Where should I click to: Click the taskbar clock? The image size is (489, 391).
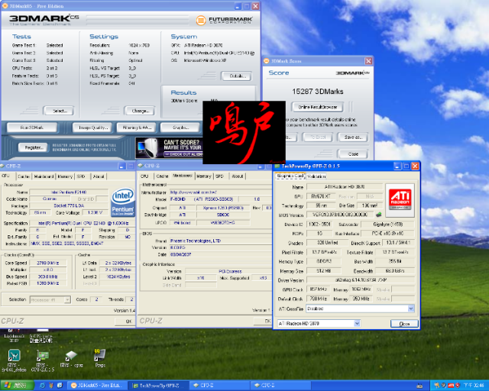(x=474, y=386)
